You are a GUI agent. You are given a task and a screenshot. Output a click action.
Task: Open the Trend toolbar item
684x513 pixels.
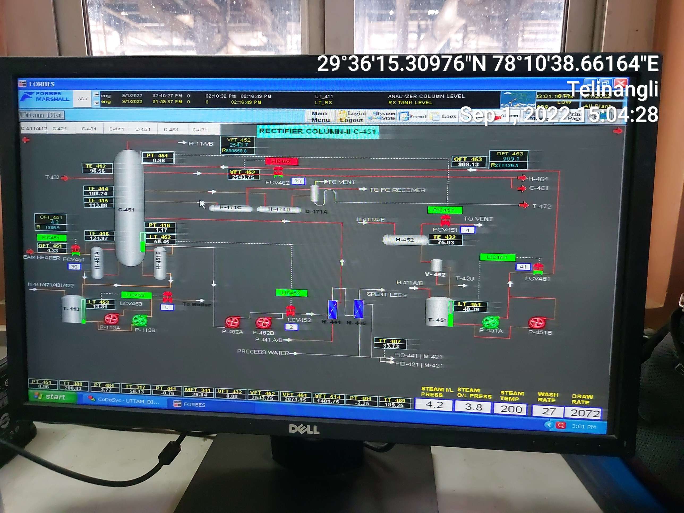tap(414, 116)
